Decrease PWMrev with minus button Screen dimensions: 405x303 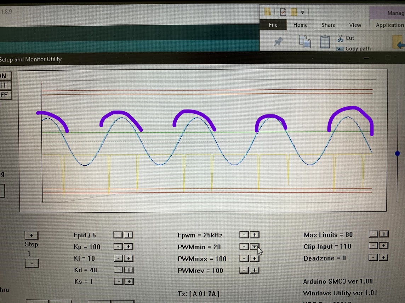(244, 270)
